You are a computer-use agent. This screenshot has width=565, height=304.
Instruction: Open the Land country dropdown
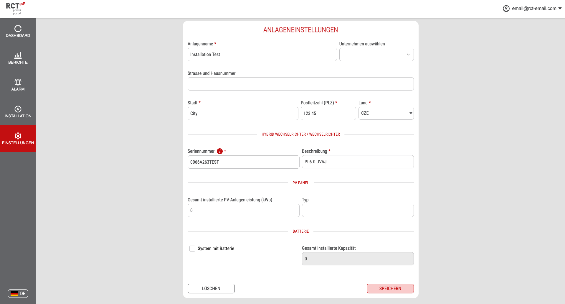point(386,113)
